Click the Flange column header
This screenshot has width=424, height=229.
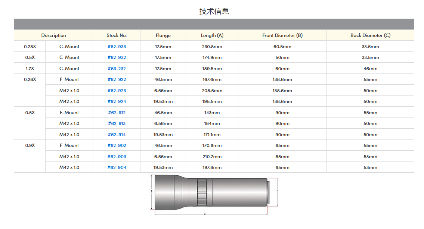(163, 35)
